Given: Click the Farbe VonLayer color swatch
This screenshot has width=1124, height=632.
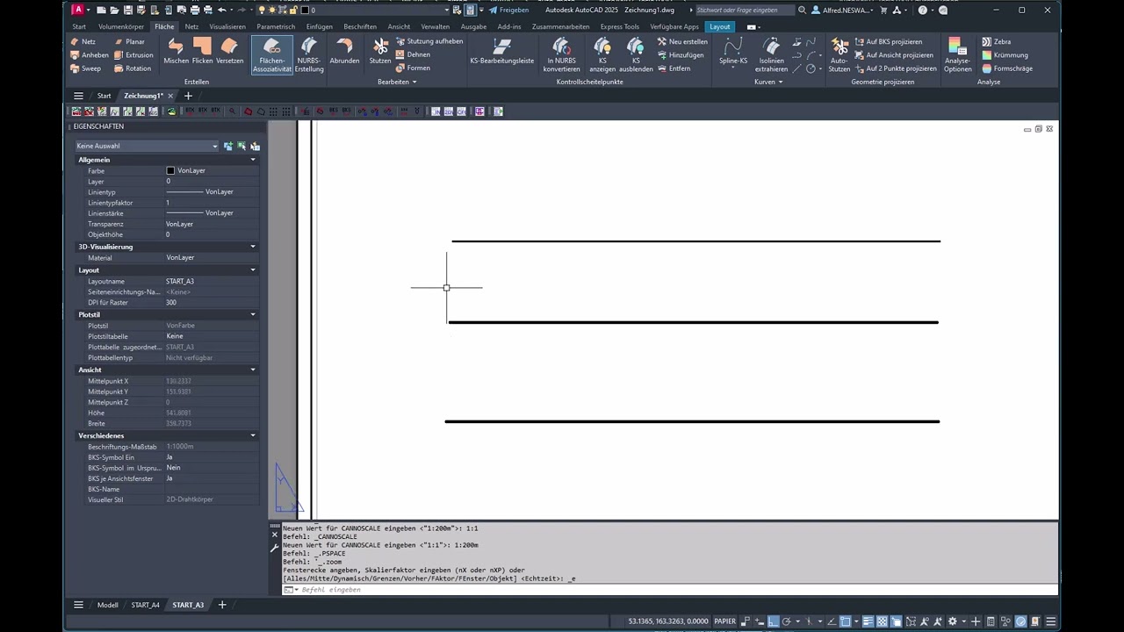Looking at the screenshot, I should click(170, 170).
